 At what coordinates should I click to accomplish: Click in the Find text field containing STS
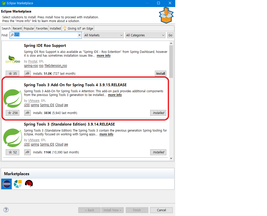pos(46,35)
